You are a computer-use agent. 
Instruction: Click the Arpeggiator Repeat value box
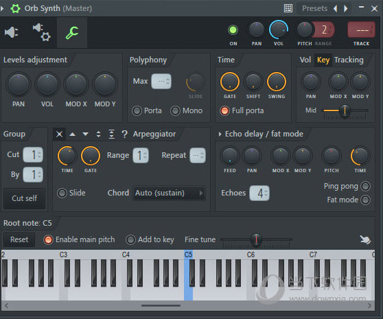(x=198, y=156)
